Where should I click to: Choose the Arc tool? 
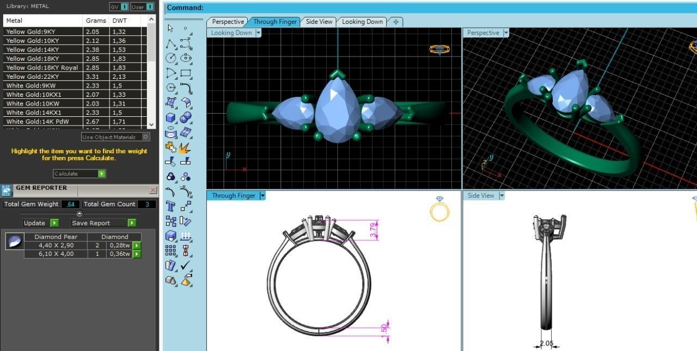click(170, 73)
